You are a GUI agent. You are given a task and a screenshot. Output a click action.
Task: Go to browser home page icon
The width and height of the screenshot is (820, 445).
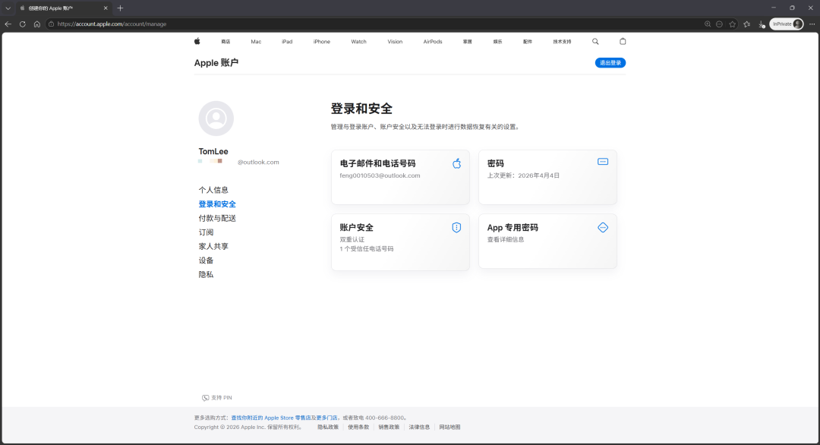coord(37,24)
